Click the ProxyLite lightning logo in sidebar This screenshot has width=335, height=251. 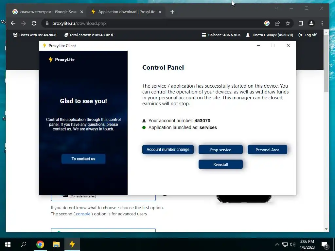click(x=51, y=59)
